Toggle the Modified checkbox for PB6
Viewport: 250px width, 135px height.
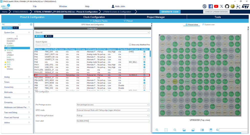[144, 85]
